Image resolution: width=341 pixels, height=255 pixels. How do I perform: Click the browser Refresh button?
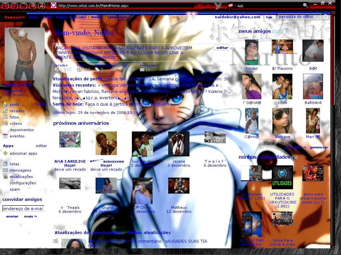tap(23, 6)
